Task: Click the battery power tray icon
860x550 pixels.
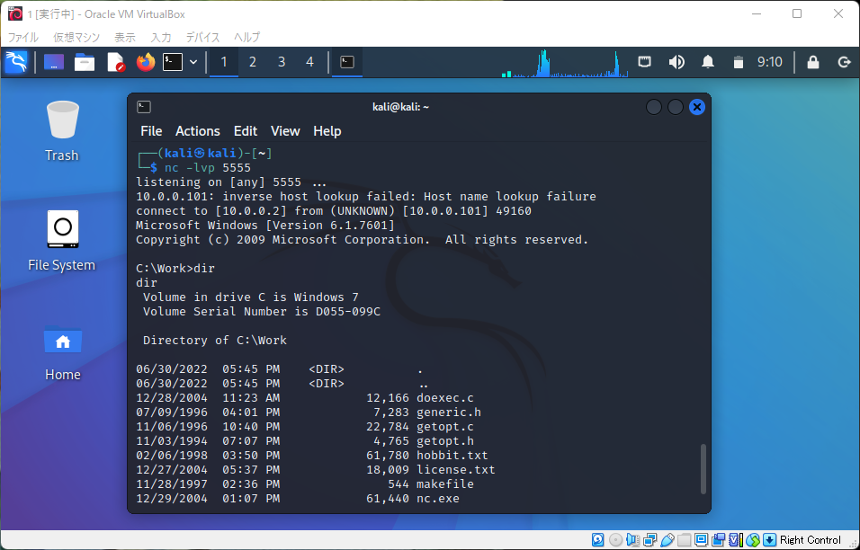Action: (x=739, y=62)
